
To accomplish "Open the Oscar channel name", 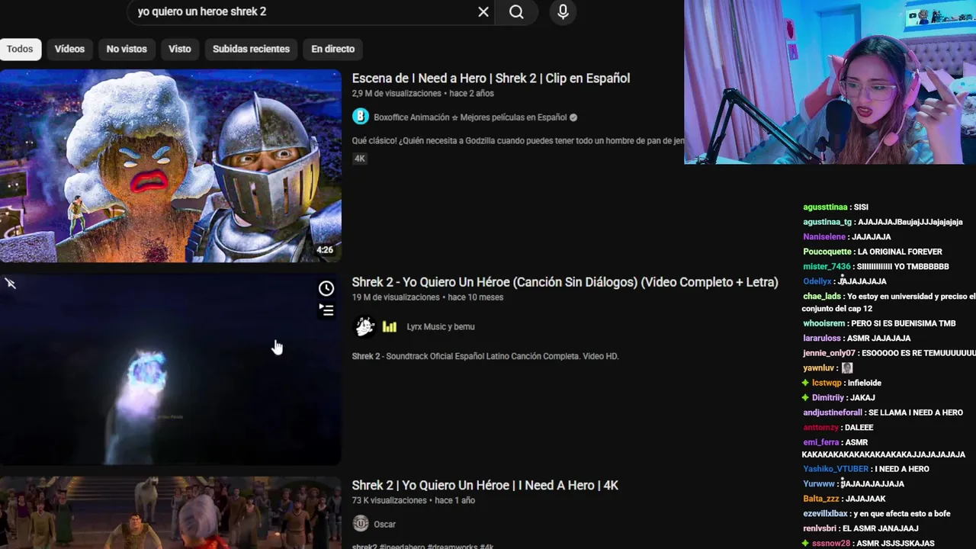I will click(384, 524).
